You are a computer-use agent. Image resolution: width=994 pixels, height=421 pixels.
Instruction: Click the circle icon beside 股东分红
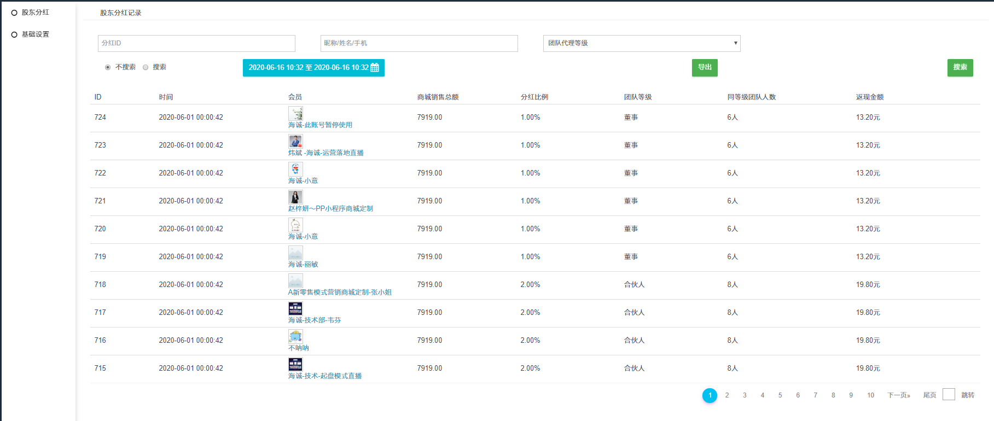tap(14, 13)
